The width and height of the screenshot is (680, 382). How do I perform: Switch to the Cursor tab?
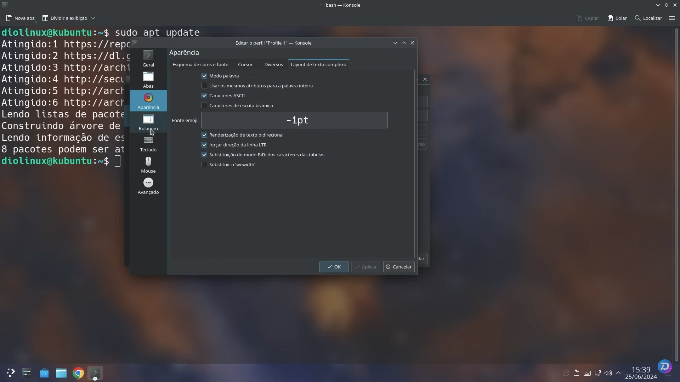pos(245,64)
